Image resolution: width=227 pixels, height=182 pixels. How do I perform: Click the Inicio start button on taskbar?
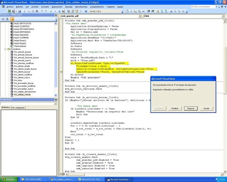click(x=8, y=179)
